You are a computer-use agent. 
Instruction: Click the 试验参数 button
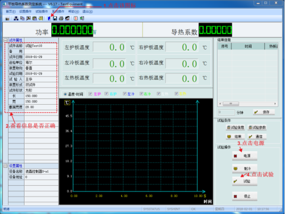tap(257, 127)
